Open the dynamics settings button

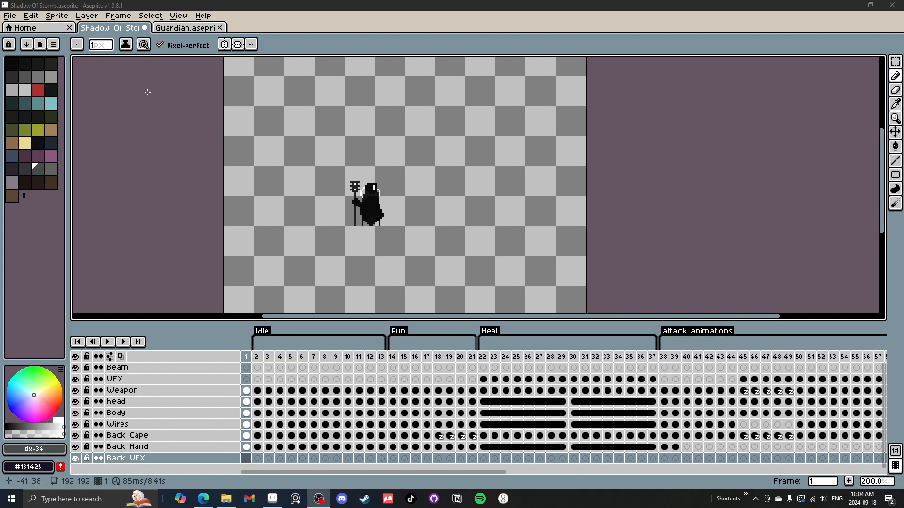(144, 44)
